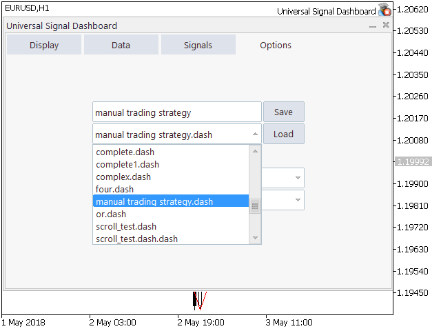Go to the Signals tab
This screenshot has height=331, width=441.
[x=198, y=46]
